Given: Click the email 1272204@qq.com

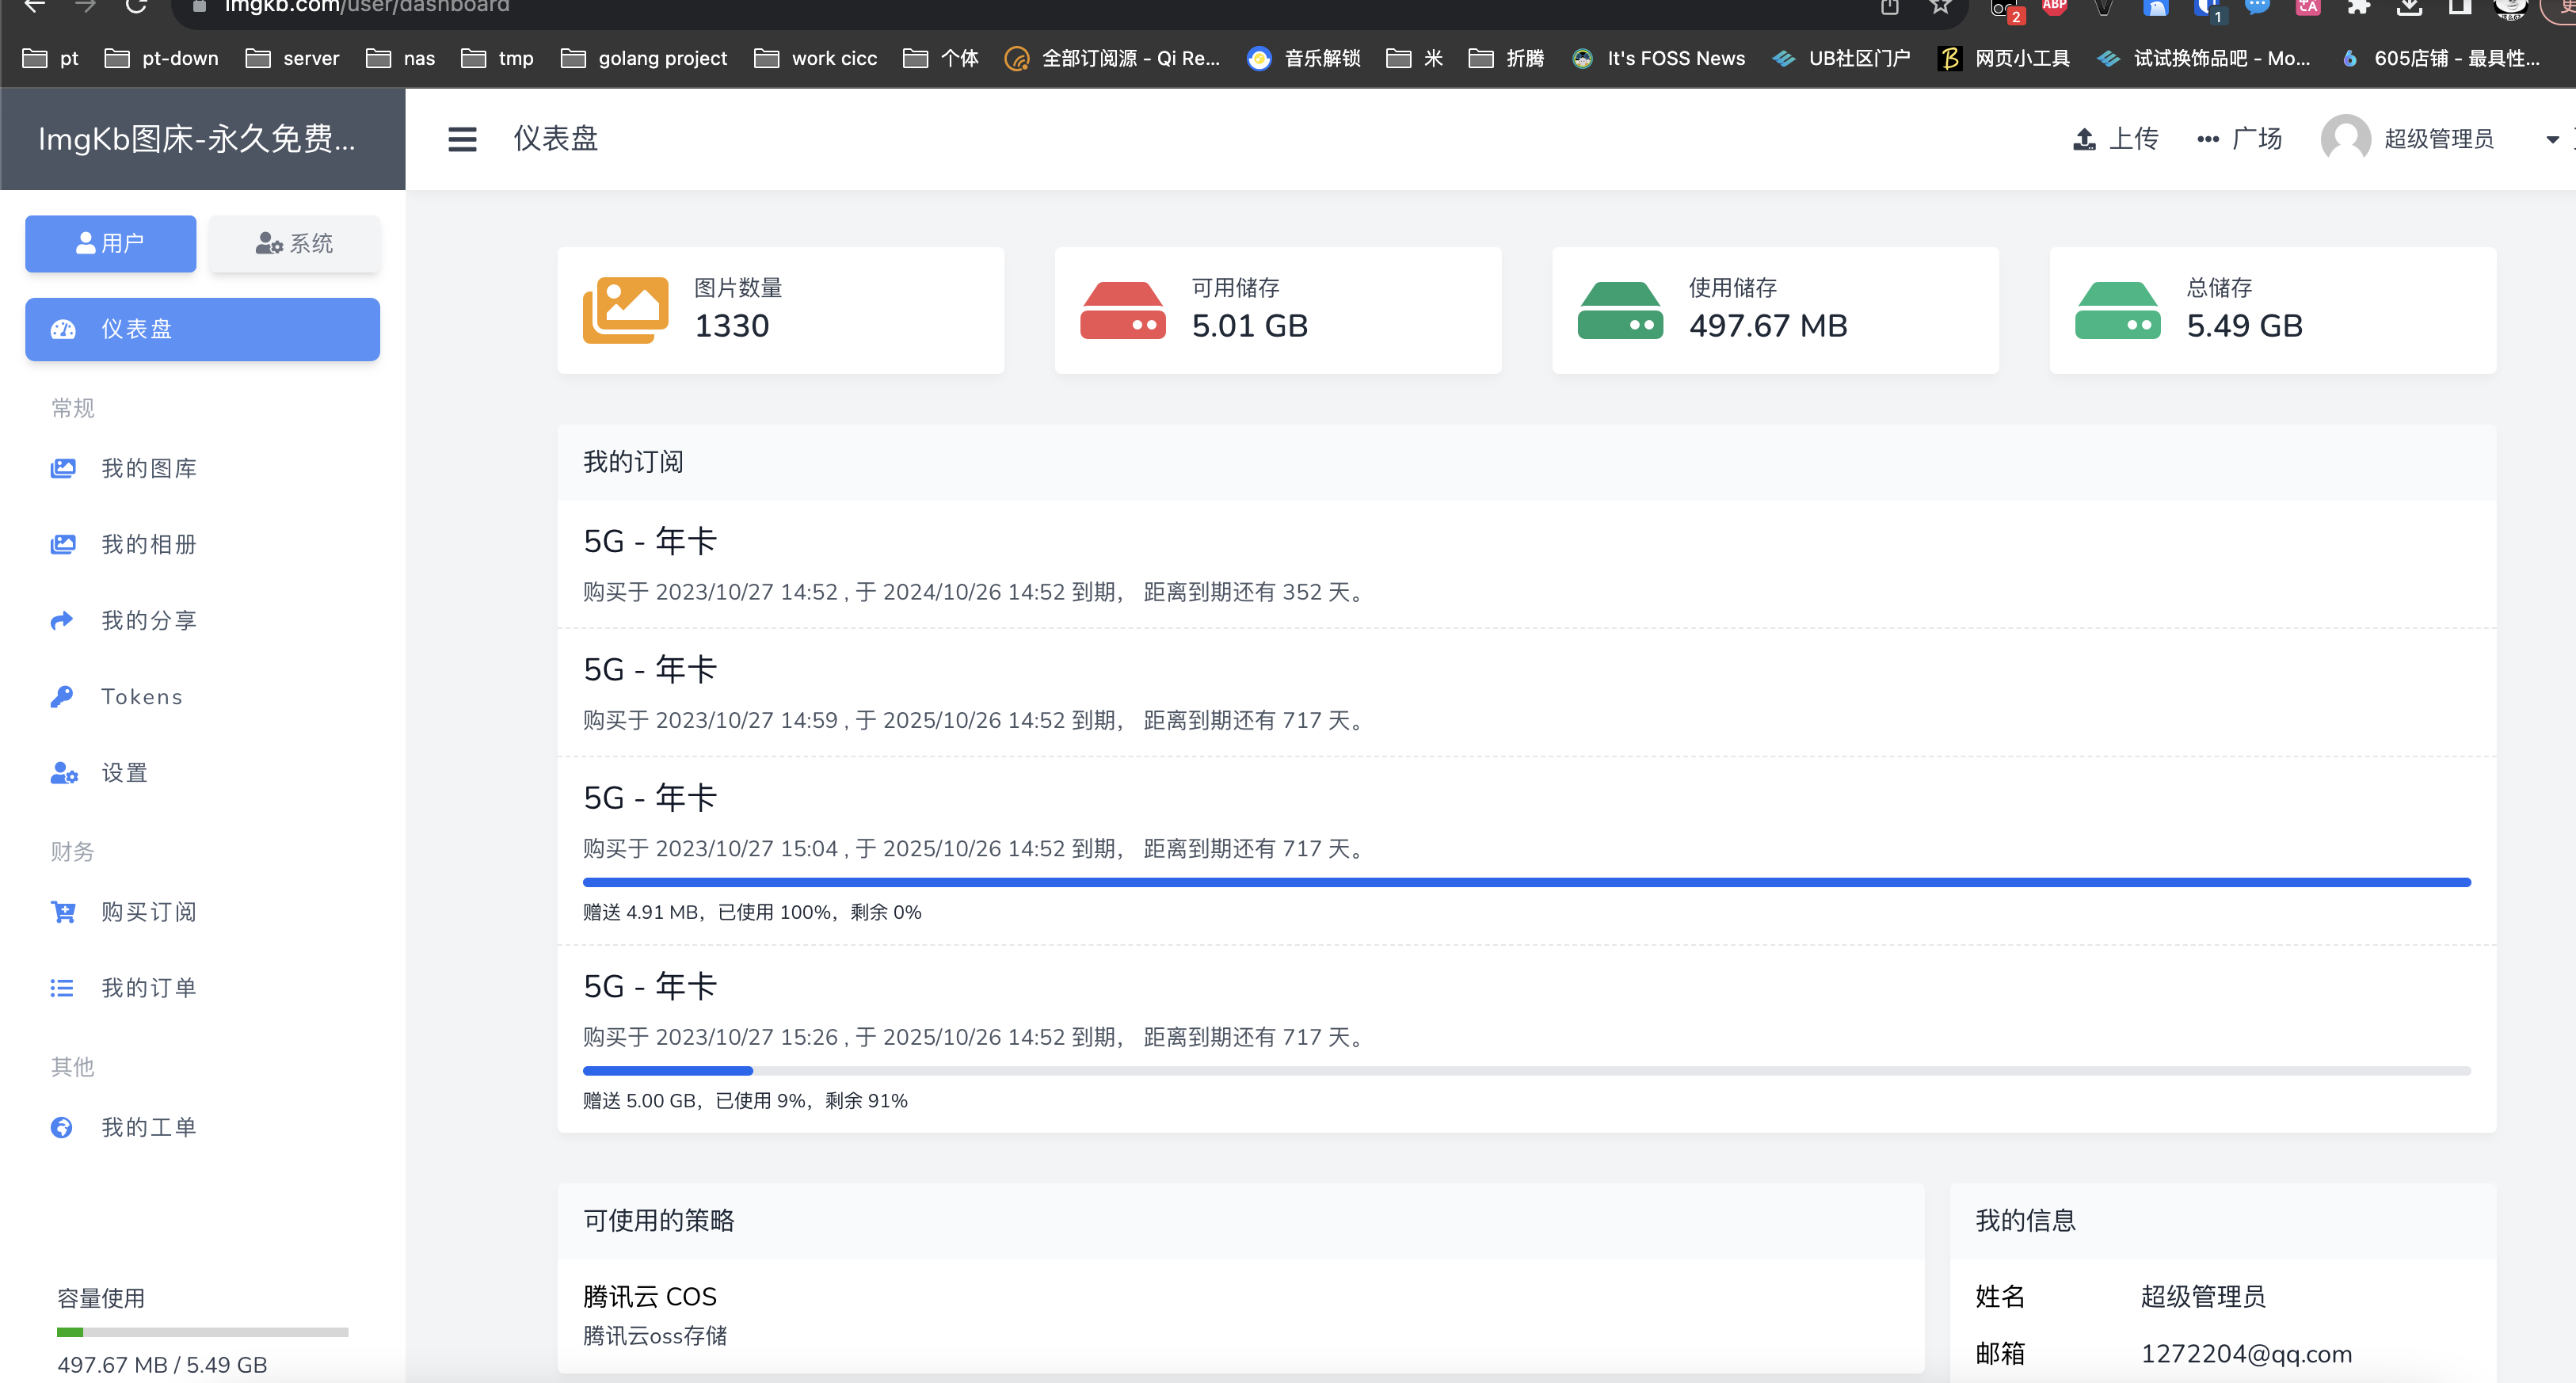Looking at the screenshot, I should point(2246,1354).
